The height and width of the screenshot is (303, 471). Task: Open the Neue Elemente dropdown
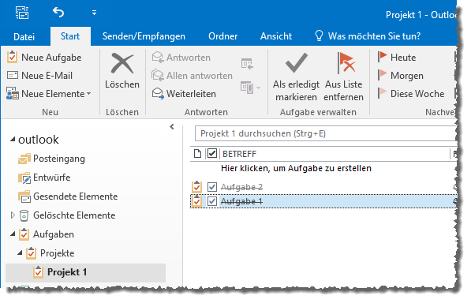click(49, 94)
